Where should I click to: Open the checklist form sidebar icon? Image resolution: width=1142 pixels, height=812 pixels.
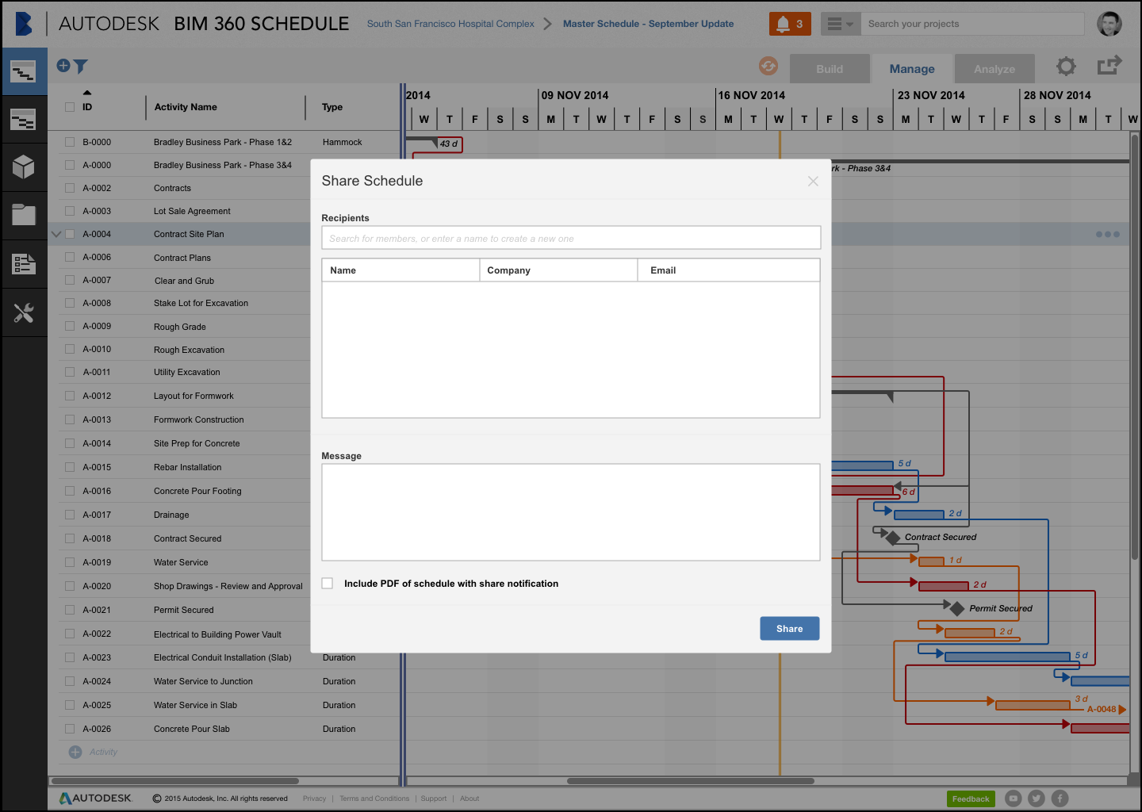click(x=24, y=264)
